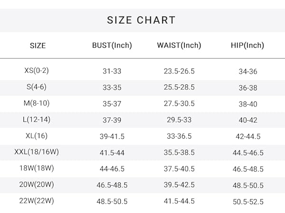Click the XL(16) size row label

[x=37, y=136]
